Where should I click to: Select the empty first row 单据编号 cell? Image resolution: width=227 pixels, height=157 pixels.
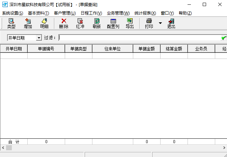coord(46,55)
